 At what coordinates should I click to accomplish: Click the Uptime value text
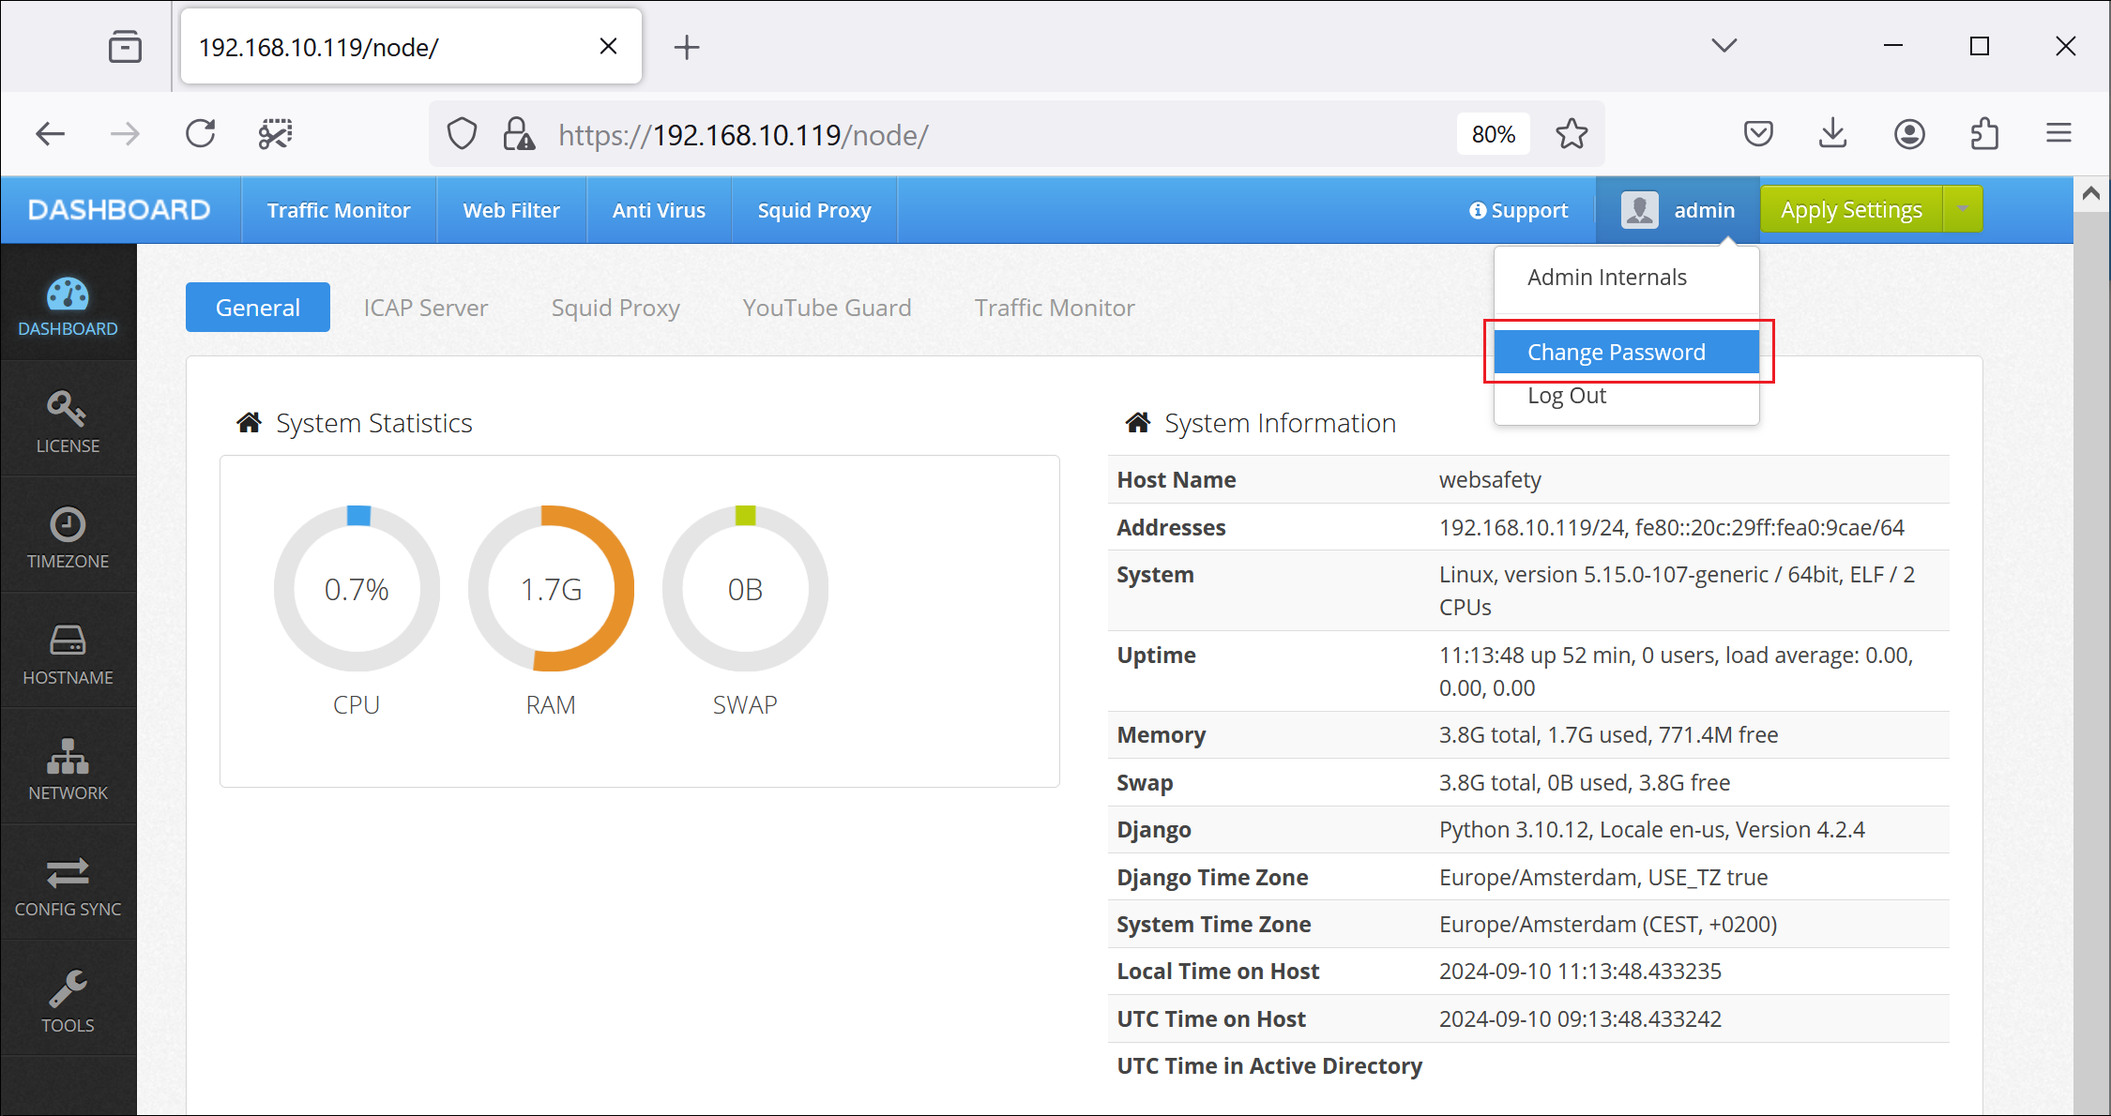[x=1676, y=671]
